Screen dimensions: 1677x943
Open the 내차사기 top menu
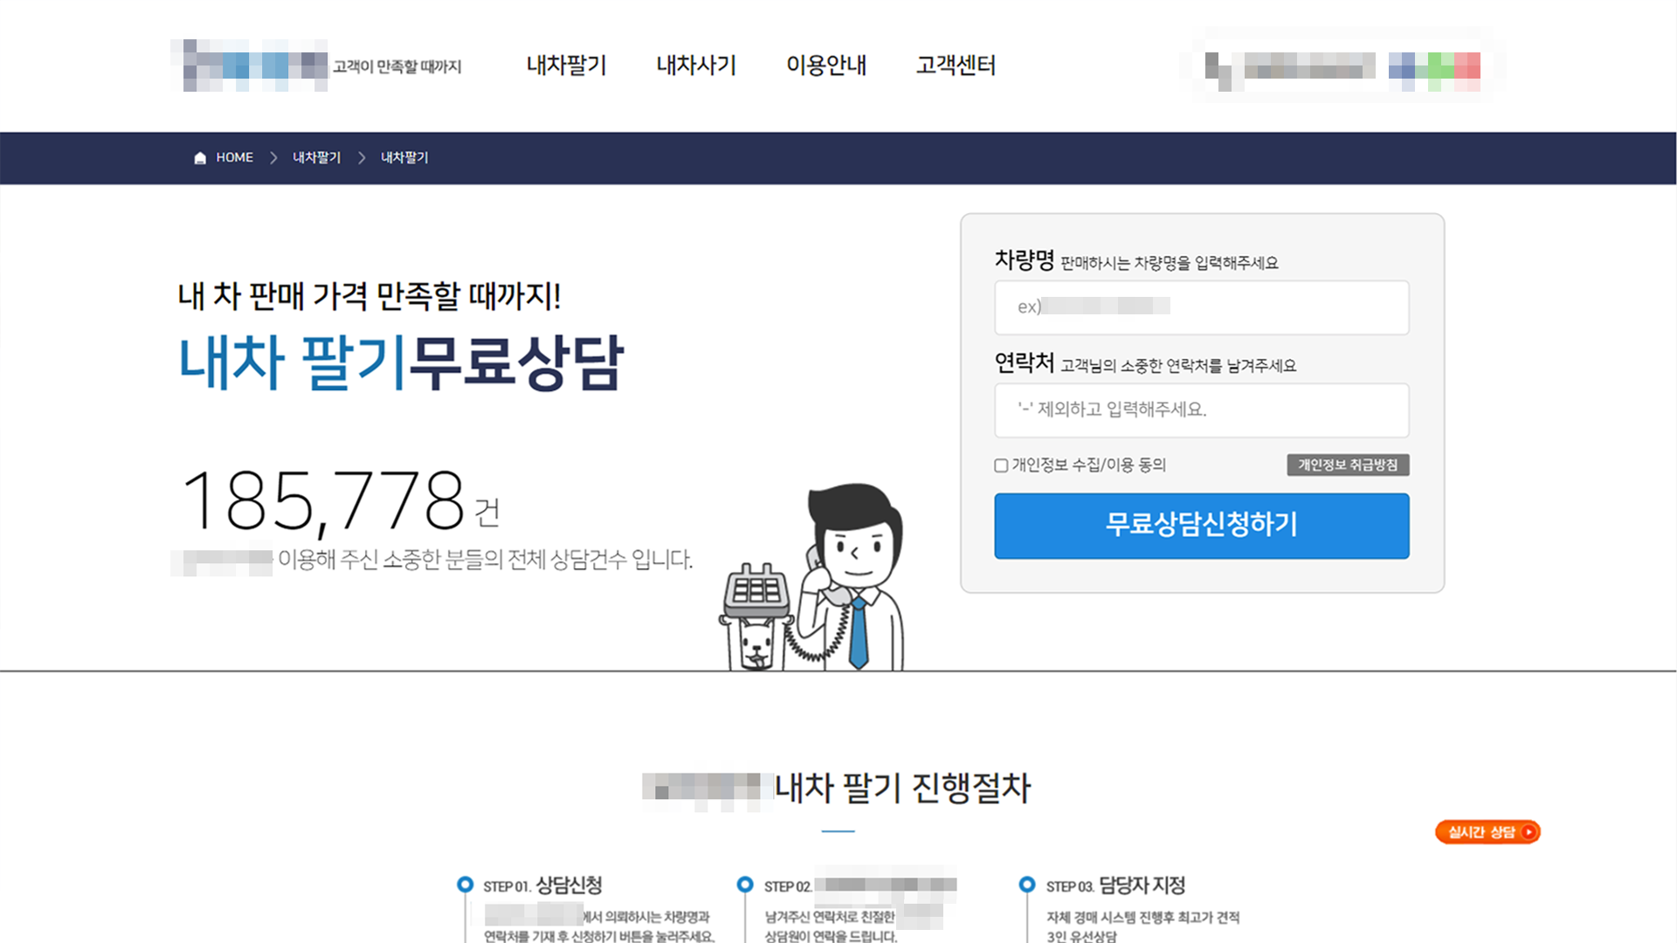pyautogui.click(x=696, y=65)
